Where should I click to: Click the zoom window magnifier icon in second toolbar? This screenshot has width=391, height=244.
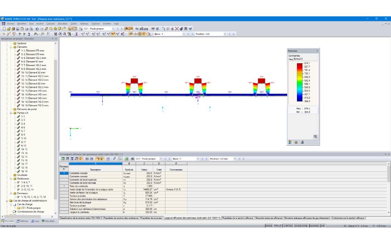tap(60, 34)
